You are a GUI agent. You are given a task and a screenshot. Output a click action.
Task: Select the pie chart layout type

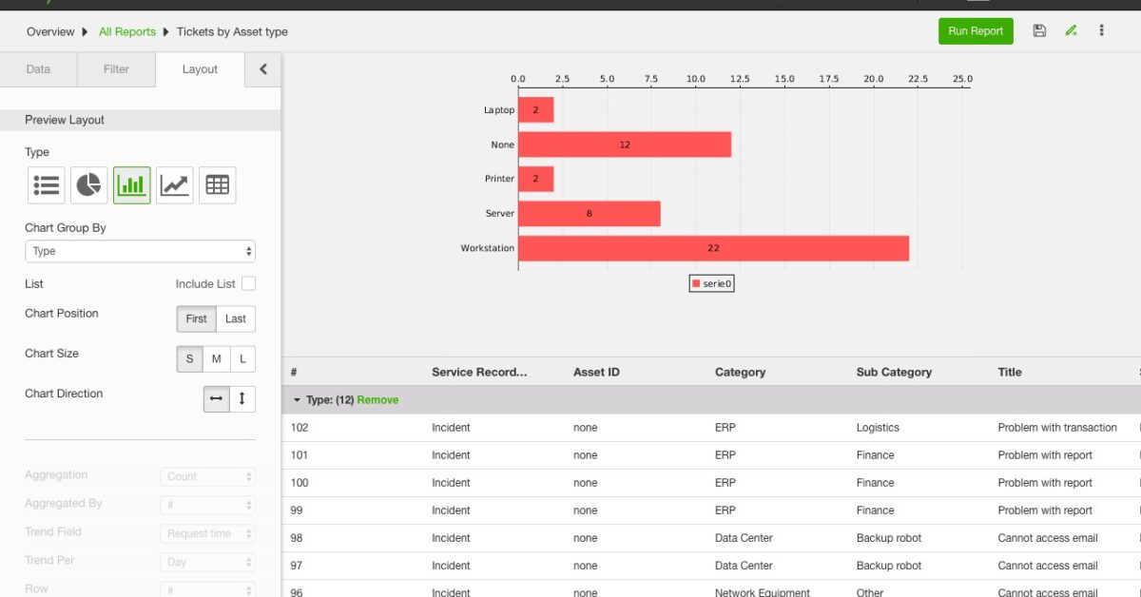click(x=88, y=184)
